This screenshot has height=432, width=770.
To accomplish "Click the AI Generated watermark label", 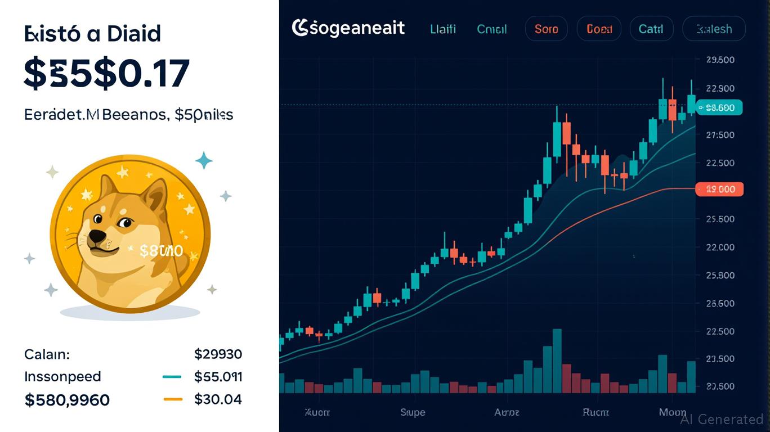I will pyautogui.click(x=722, y=419).
